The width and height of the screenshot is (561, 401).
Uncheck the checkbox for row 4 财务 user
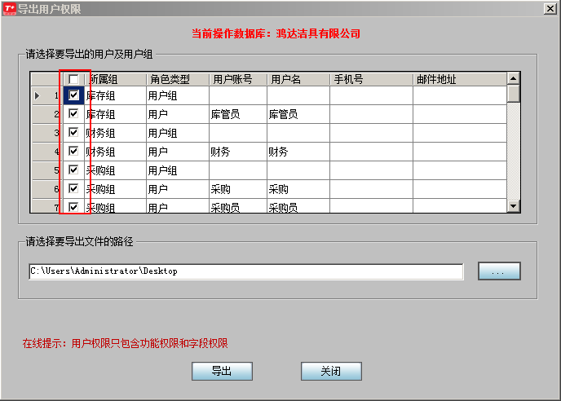[x=73, y=152]
